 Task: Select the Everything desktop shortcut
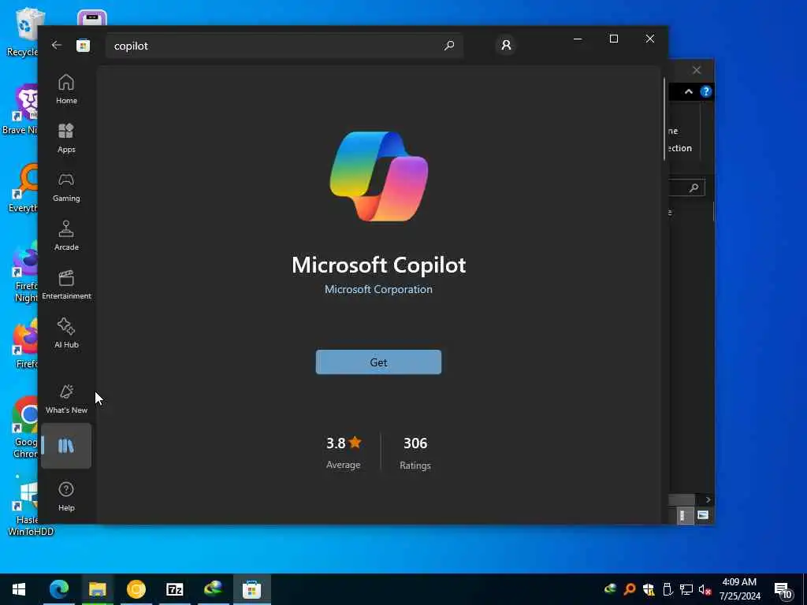pos(23,188)
